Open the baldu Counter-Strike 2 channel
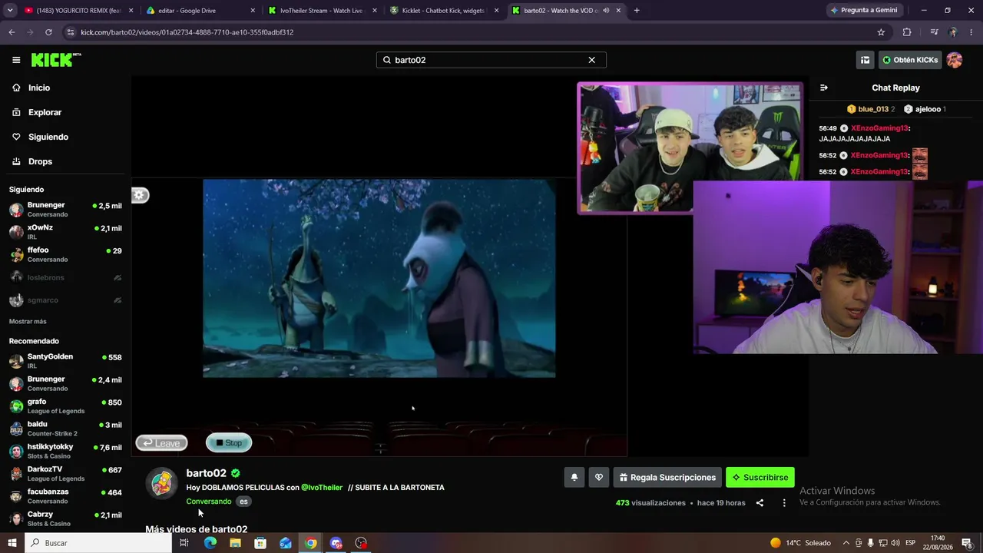Image resolution: width=983 pixels, height=553 pixels. coord(65,429)
